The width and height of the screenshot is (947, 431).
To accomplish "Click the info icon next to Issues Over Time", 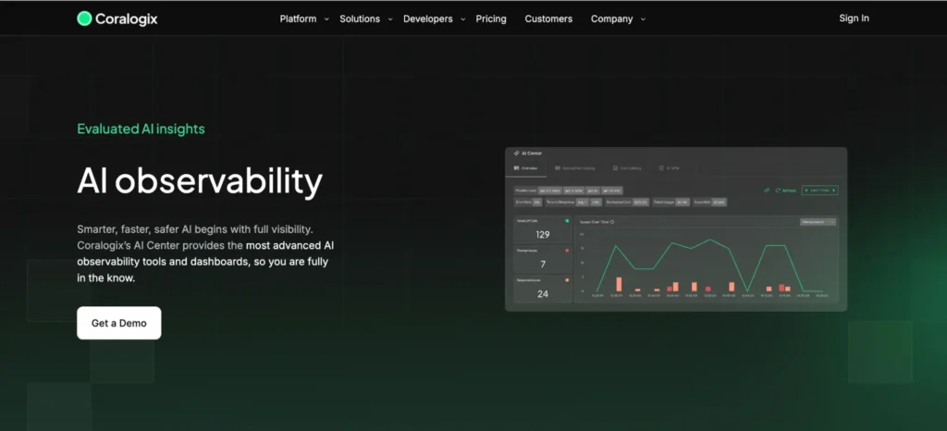I will tap(612, 222).
